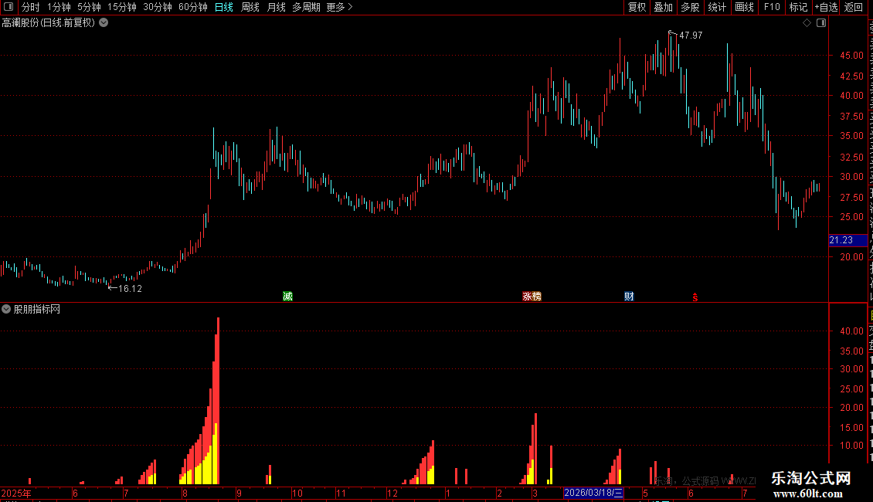873x502 pixels.
Task: Click the blue 财 marker icon
Action: (x=629, y=296)
